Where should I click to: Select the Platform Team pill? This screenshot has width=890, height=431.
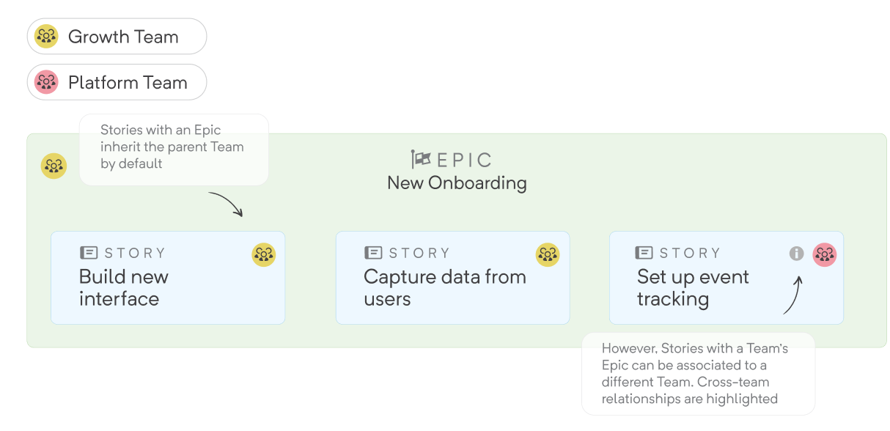point(117,82)
